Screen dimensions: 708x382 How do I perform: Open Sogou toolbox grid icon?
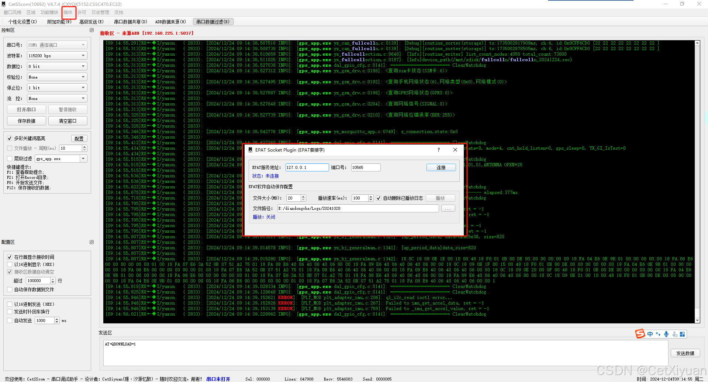[683, 334]
